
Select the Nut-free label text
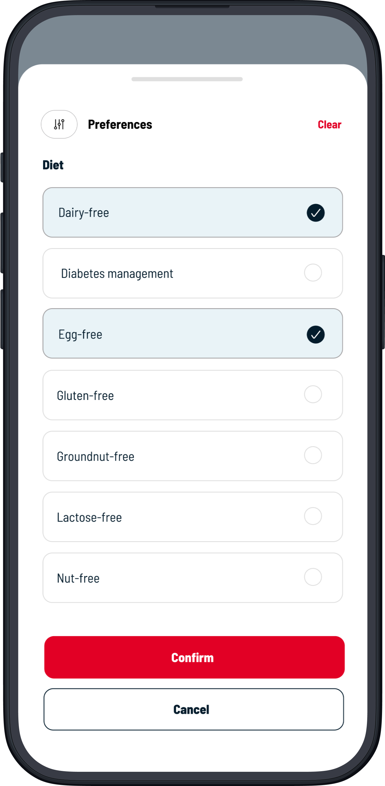point(78,578)
